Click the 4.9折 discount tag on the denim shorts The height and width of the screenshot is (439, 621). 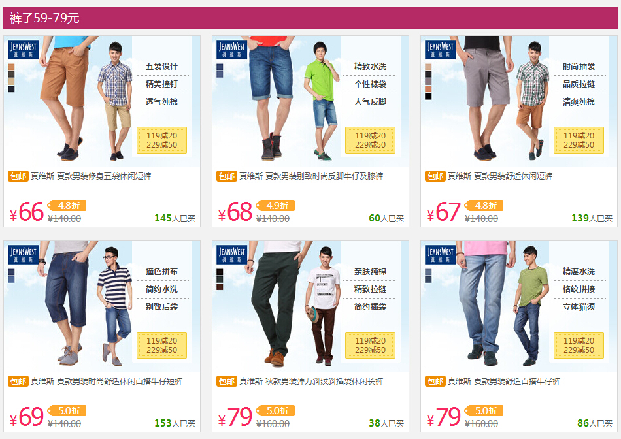(x=275, y=205)
